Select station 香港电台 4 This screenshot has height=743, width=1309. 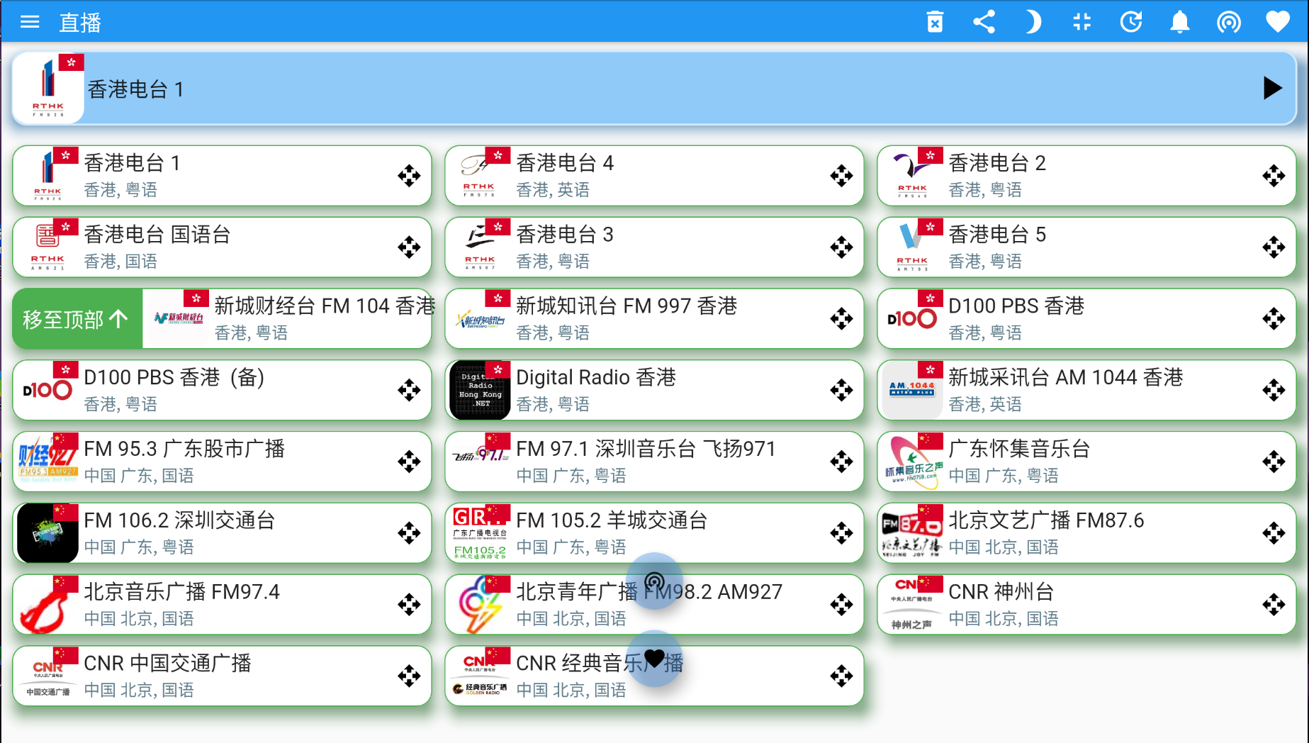click(x=654, y=176)
